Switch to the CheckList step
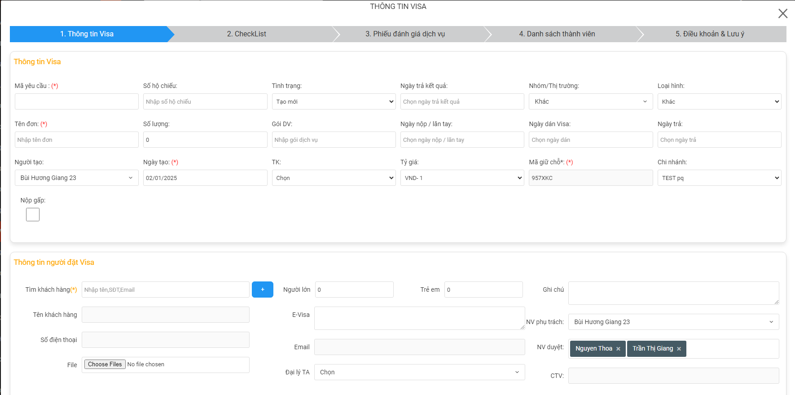 tap(246, 34)
